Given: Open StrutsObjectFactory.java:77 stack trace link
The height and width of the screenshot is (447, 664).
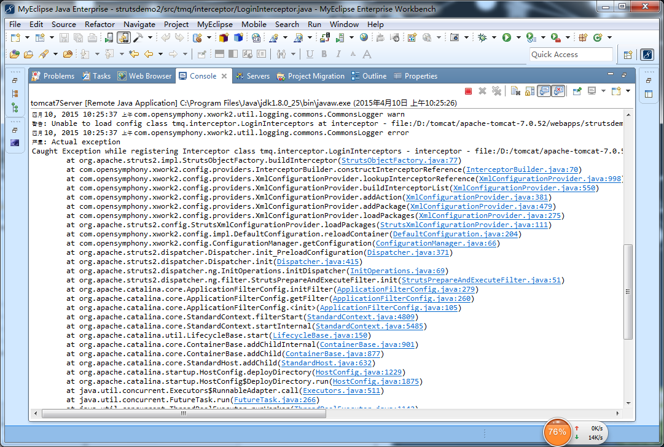Looking at the screenshot, I should [399, 160].
